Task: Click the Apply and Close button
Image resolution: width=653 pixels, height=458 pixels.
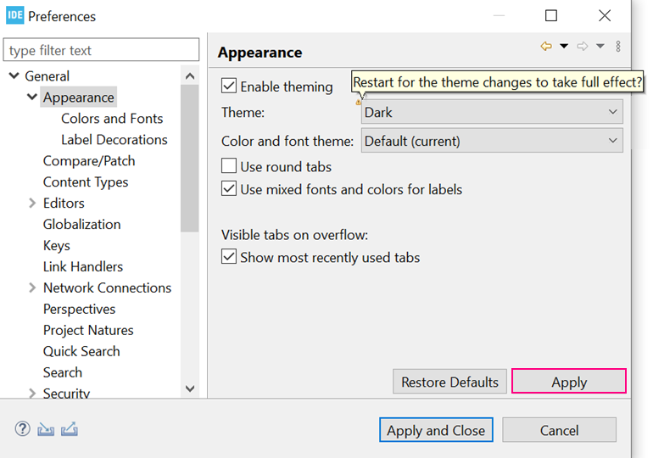Action: (x=436, y=430)
